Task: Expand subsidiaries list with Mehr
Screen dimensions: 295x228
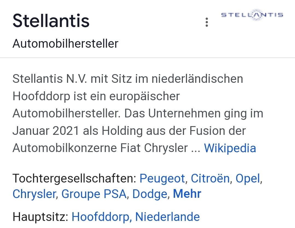Action: (187, 194)
